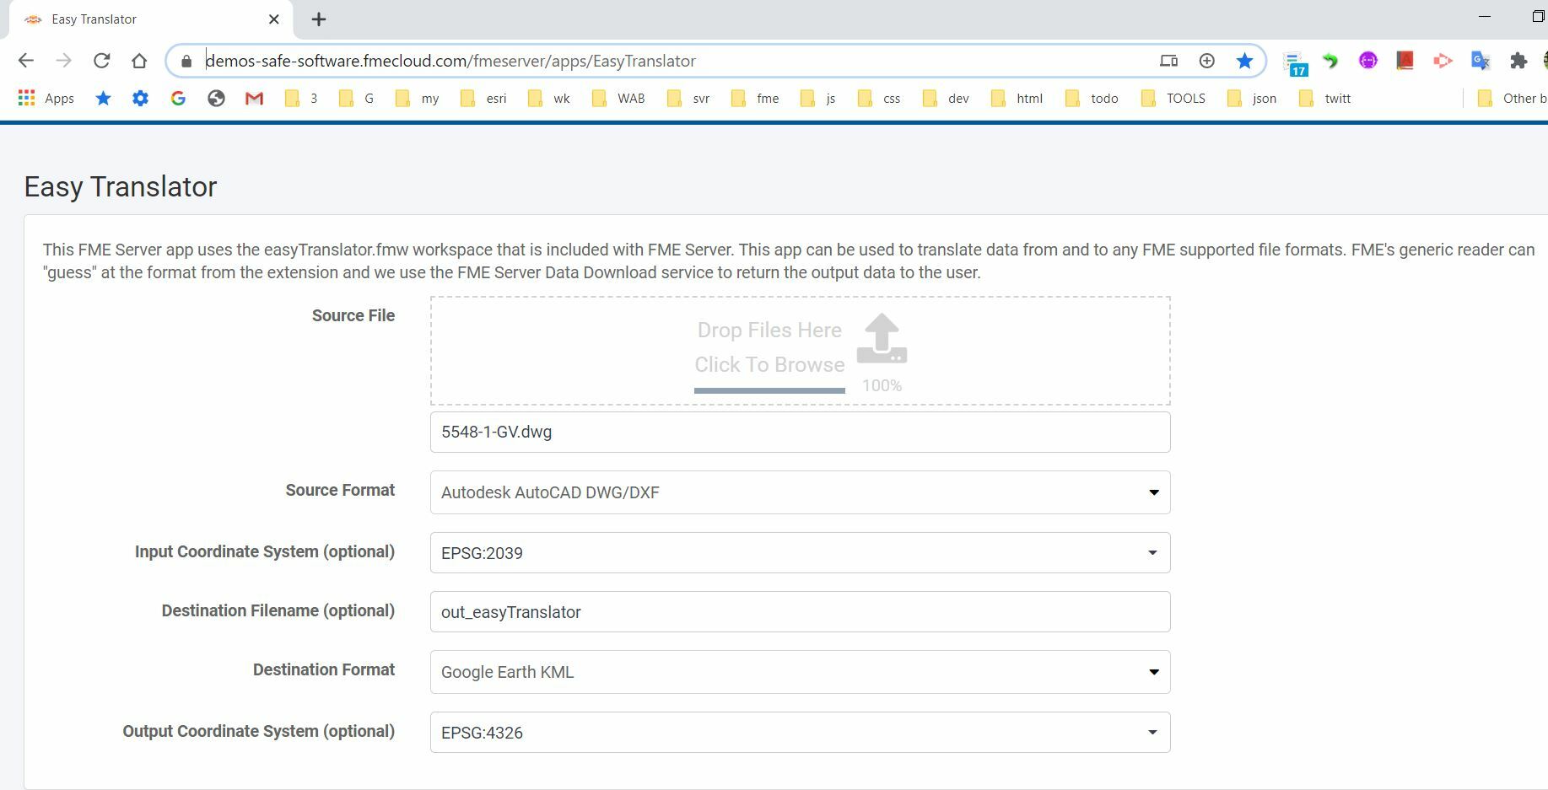Open the Source Format dropdown
Viewport: 1548px width, 790px height.
pos(800,492)
